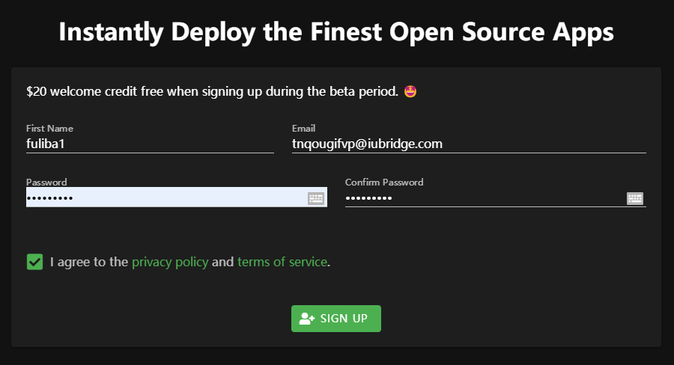Open virtual keyboard icon in Password field

click(316, 198)
